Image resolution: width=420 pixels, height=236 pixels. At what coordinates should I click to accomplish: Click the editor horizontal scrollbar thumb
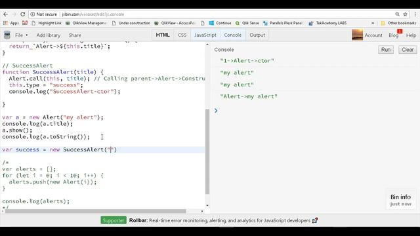click(95, 211)
